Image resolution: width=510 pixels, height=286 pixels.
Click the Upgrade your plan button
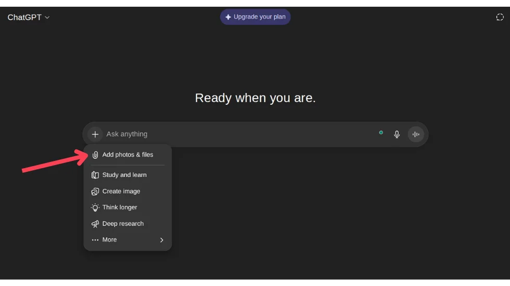click(x=256, y=17)
